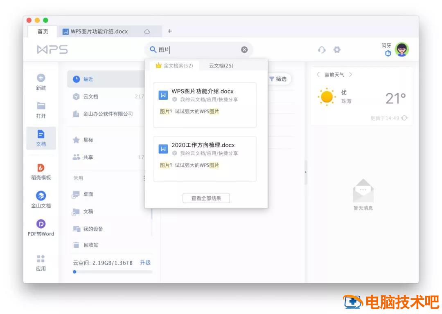Image resolution: width=442 pixels, height=314 pixels.
Task: Open search result WPS图片功能介绍.docx
Action: tap(205, 105)
